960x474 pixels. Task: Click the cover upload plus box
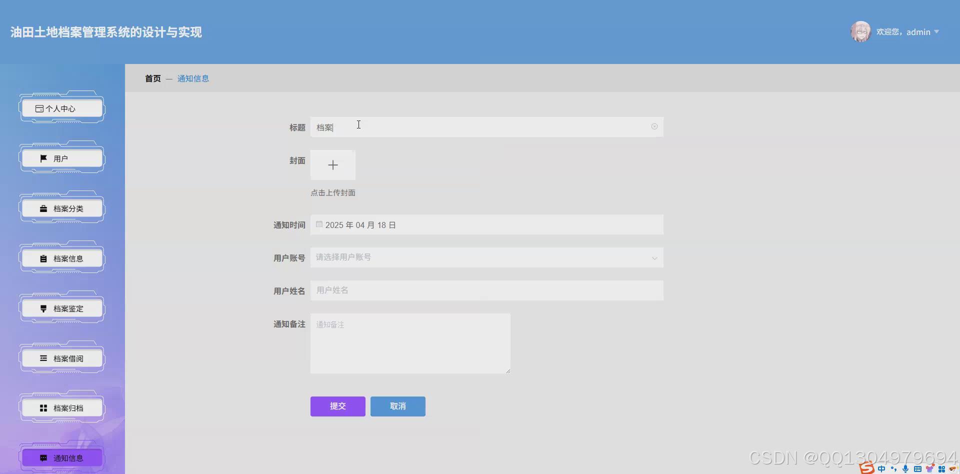pyautogui.click(x=332, y=165)
